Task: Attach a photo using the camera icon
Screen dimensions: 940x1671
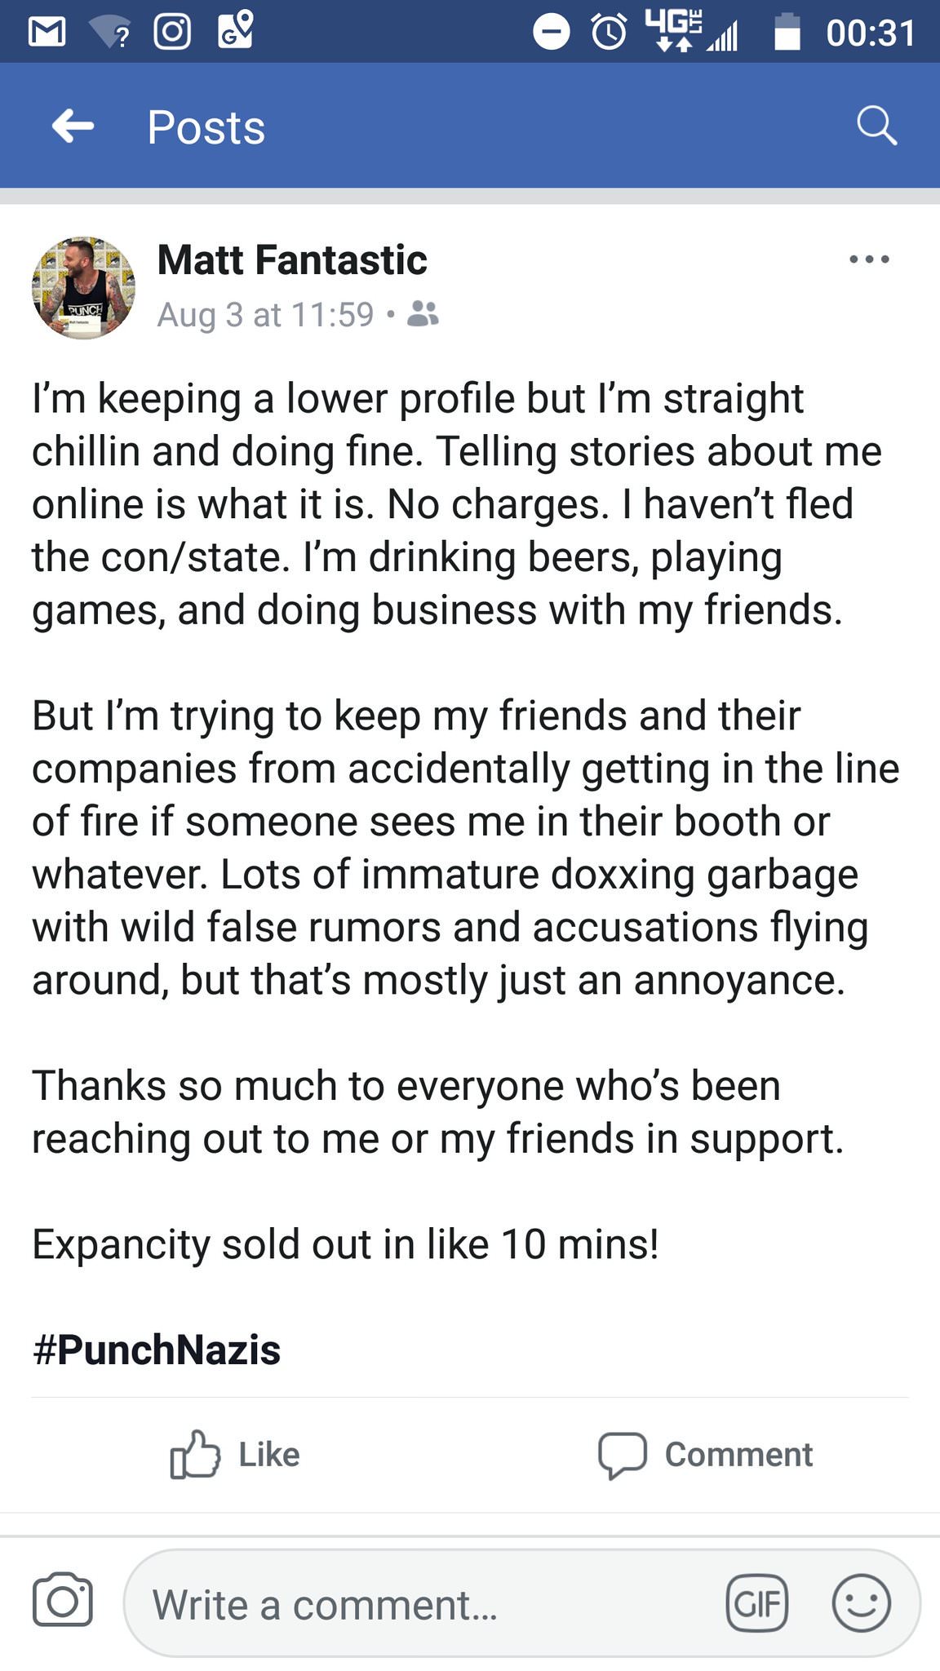Action: [x=63, y=1598]
